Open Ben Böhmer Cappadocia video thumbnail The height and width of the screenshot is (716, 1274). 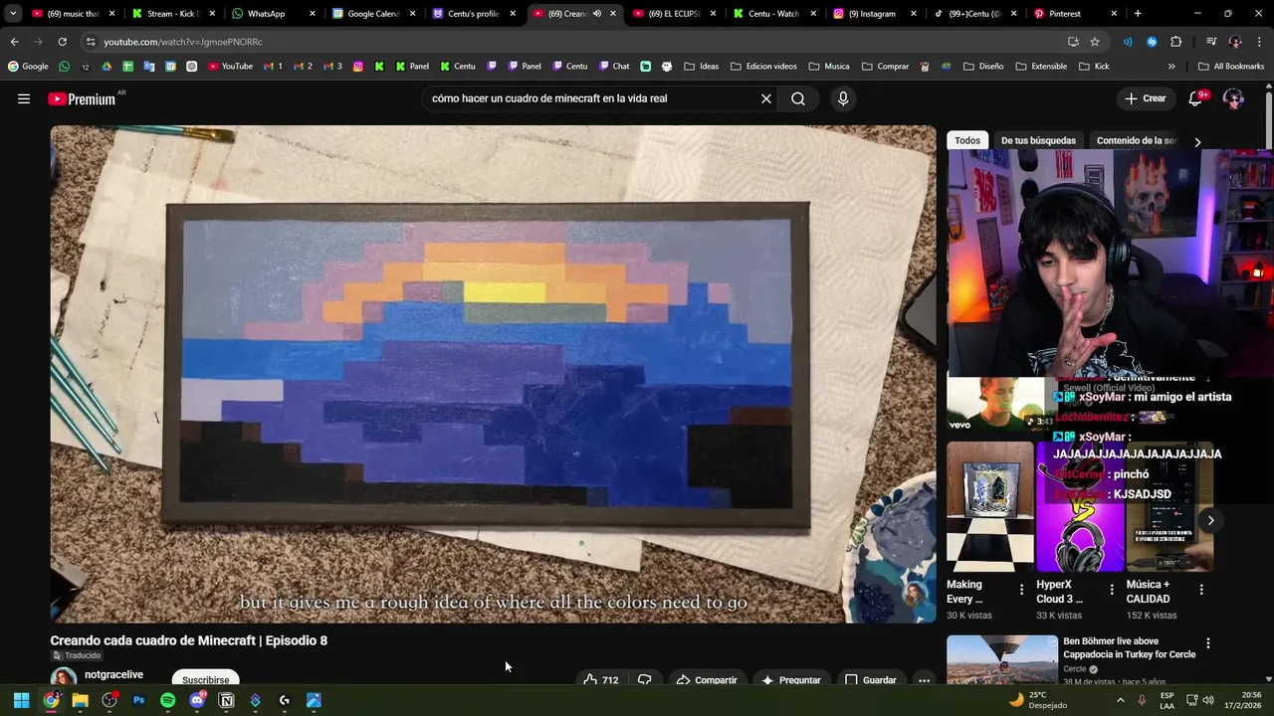pyautogui.click(x=1001, y=659)
